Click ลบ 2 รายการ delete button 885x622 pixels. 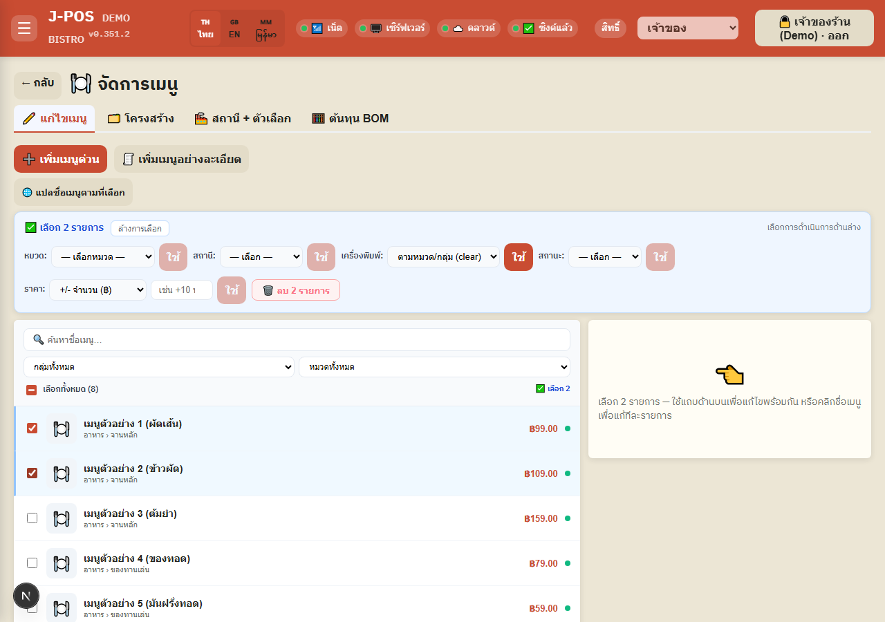(x=296, y=290)
